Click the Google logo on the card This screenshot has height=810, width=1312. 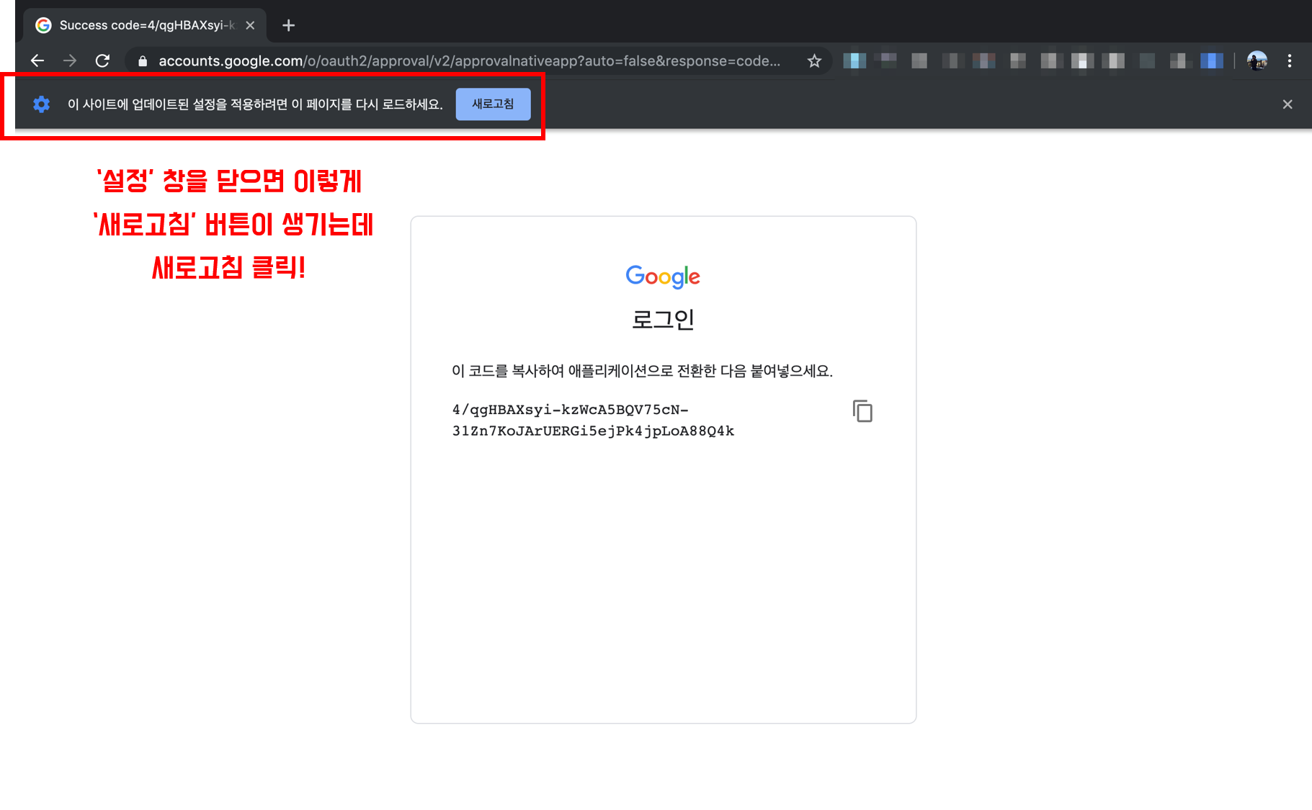[x=663, y=276]
